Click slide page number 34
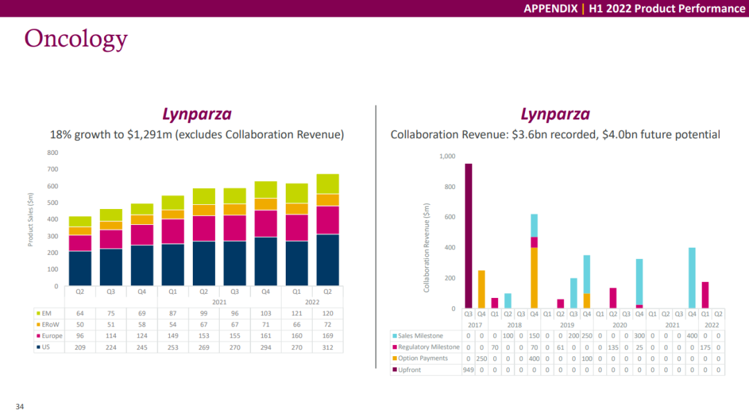749x418 pixels. [20, 406]
